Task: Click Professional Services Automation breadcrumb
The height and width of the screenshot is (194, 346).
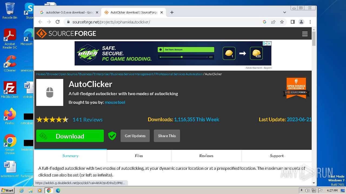Action: click(179, 74)
